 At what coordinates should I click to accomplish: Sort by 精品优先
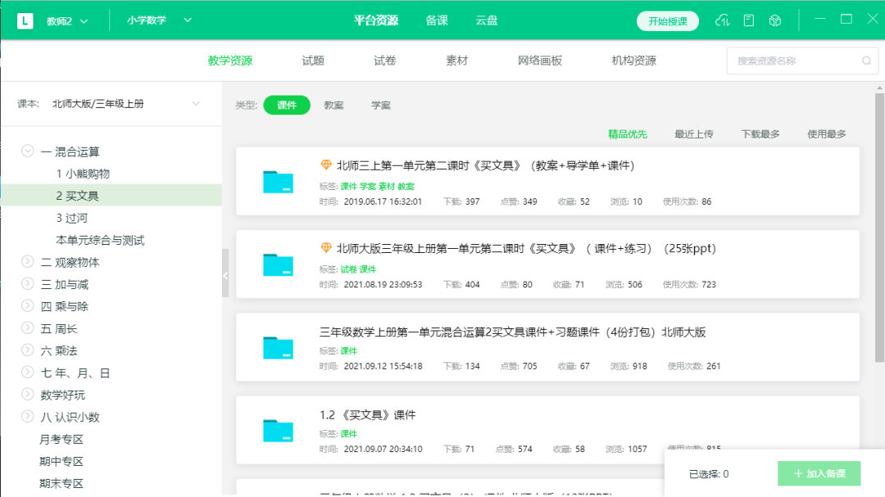(x=627, y=134)
